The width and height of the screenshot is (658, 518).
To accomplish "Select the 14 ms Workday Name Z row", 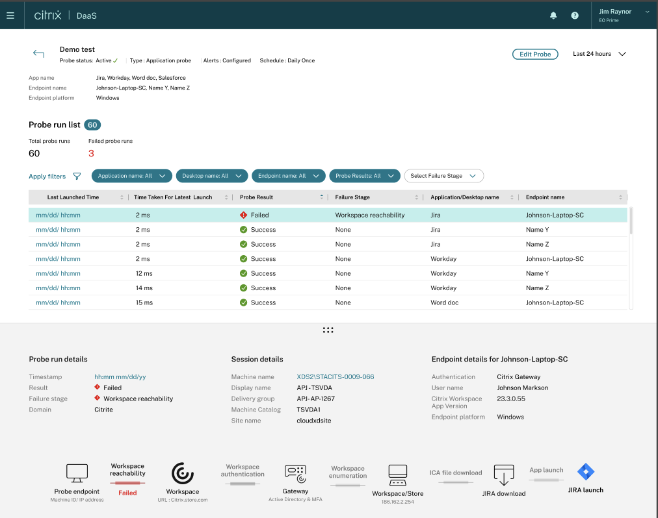I will pyautogui.click(x=328, y=288).
